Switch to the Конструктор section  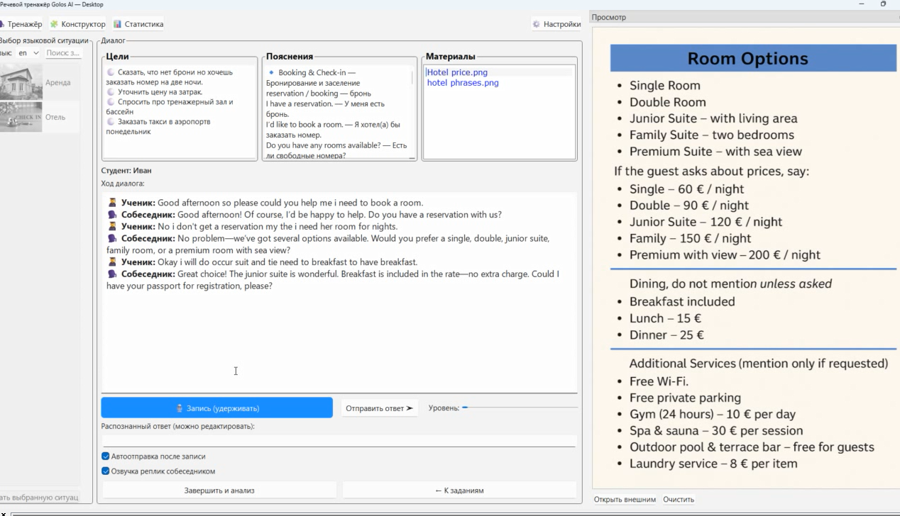pos(77,24)
